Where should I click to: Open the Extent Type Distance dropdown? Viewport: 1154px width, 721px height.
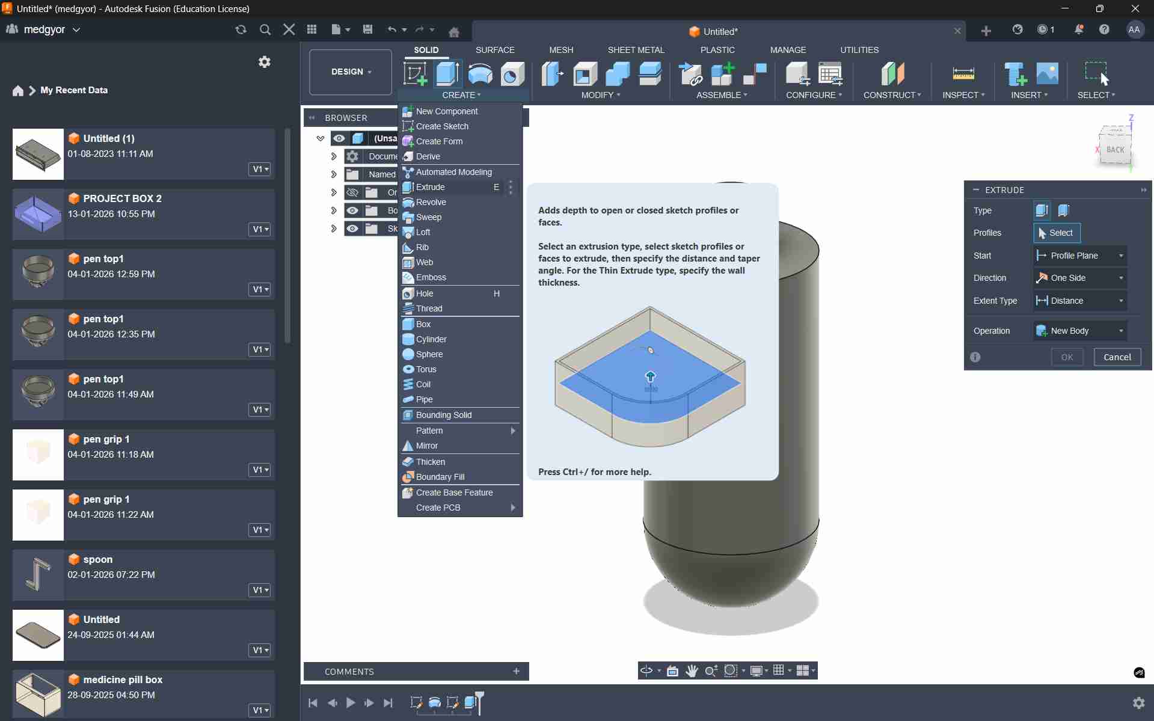pyautogui.click(x=1080, y=301)
